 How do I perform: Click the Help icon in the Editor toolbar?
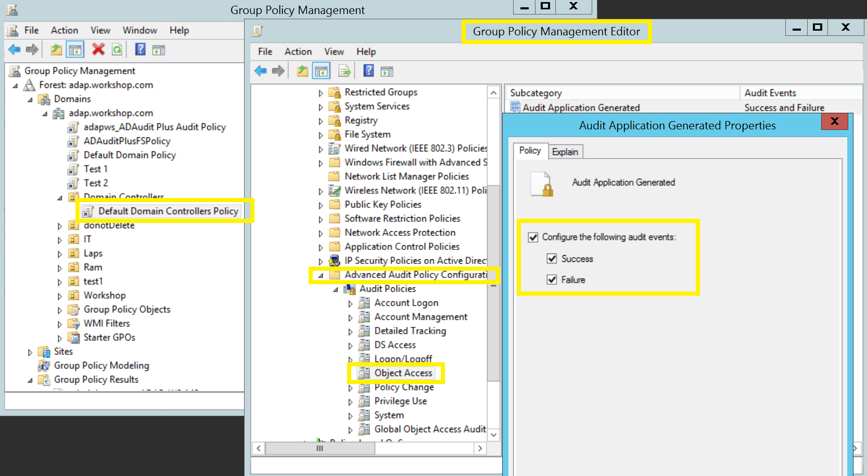(x=368, y=71)
